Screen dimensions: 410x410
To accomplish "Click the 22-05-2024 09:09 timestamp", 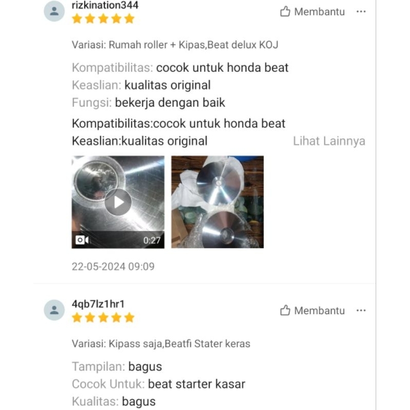I will [x=113, y=266].
